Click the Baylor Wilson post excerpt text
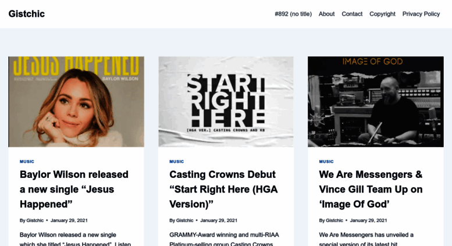The height and width of the screenshot is (246, 452). [75, 239]
